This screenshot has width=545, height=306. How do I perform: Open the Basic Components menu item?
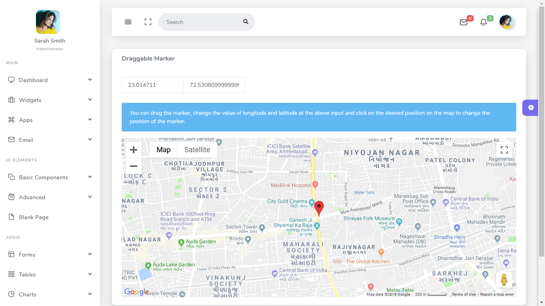50,177
